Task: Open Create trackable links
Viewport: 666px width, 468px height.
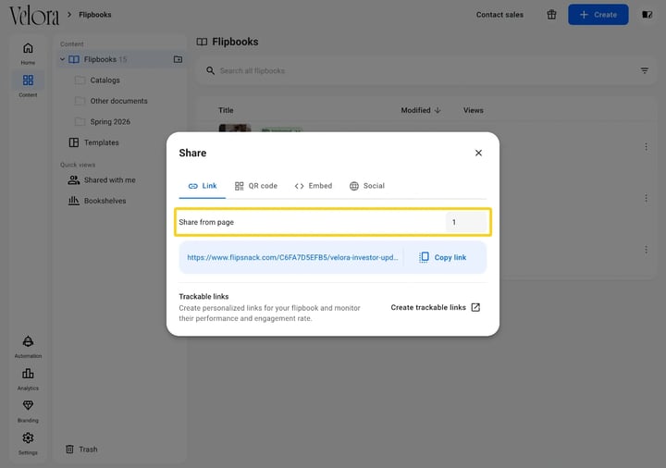Action: [x=436, y=307]
